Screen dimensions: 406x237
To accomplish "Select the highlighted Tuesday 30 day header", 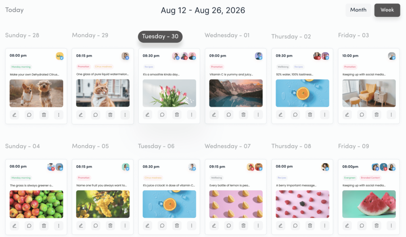I will pos(160,36).
